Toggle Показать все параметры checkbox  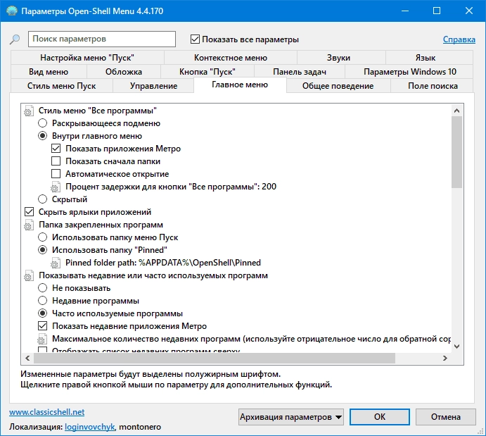point(195,39)
